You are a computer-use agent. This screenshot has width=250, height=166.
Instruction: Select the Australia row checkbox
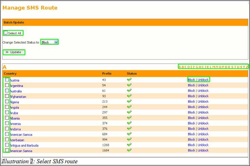[x=7, y=91]
